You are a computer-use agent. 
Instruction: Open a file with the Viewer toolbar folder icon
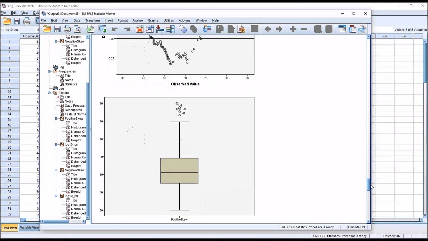coord(47,29)
